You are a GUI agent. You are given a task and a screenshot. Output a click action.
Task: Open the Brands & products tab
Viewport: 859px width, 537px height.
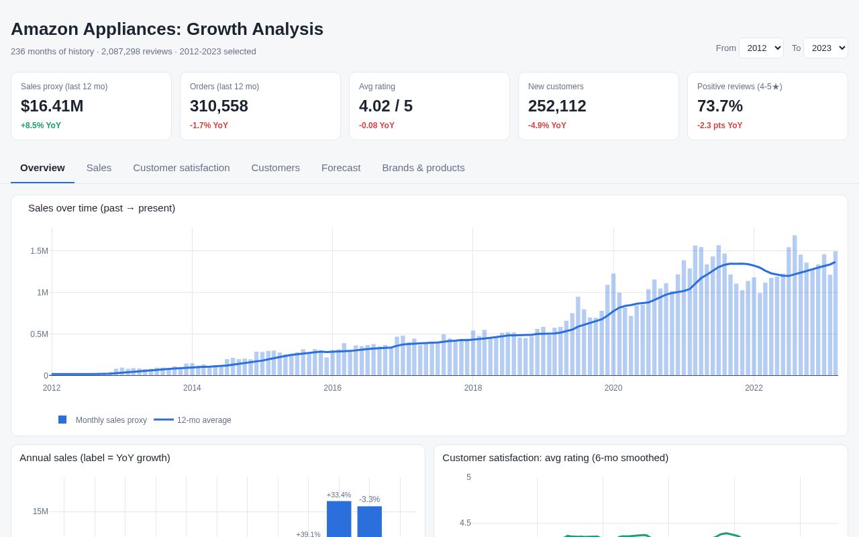(423, 168)
